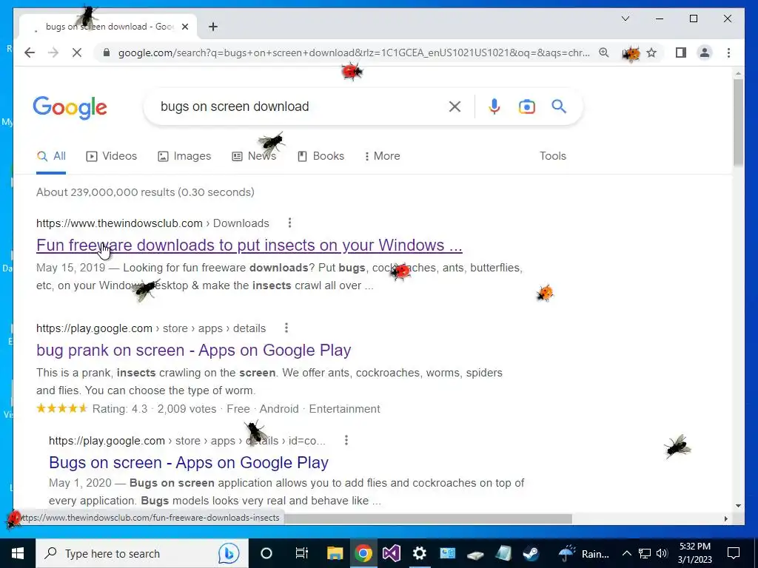This screenshot has height=568, width=758.
Task: Stop loading the page
Action: [x=77, y=53]
